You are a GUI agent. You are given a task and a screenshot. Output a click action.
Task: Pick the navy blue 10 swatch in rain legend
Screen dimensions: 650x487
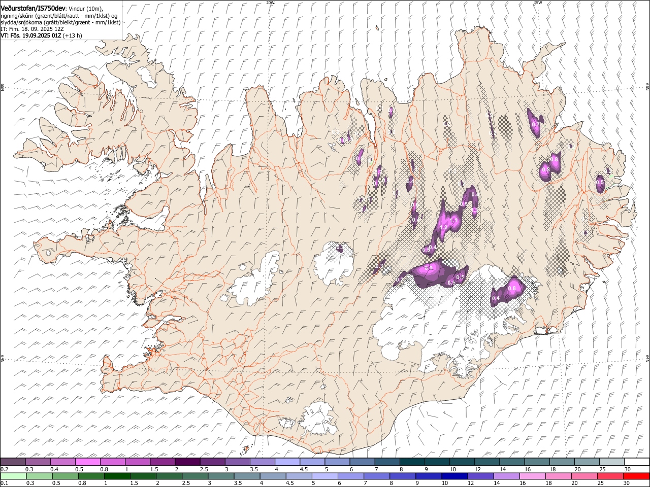coord(454,476)
